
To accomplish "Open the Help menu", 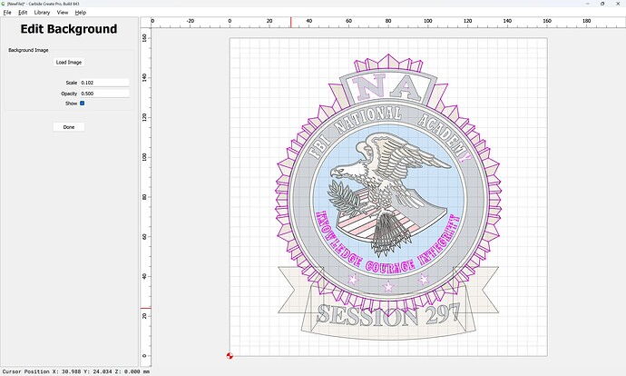I will pyautogui.click(x=81, y=13).
